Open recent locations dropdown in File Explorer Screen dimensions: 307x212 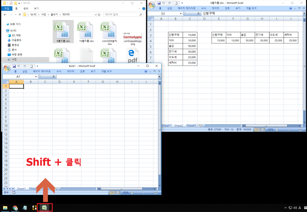tap(15, 15)
